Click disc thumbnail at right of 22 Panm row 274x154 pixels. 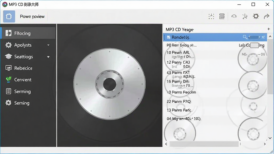click(x=253, y=106)
